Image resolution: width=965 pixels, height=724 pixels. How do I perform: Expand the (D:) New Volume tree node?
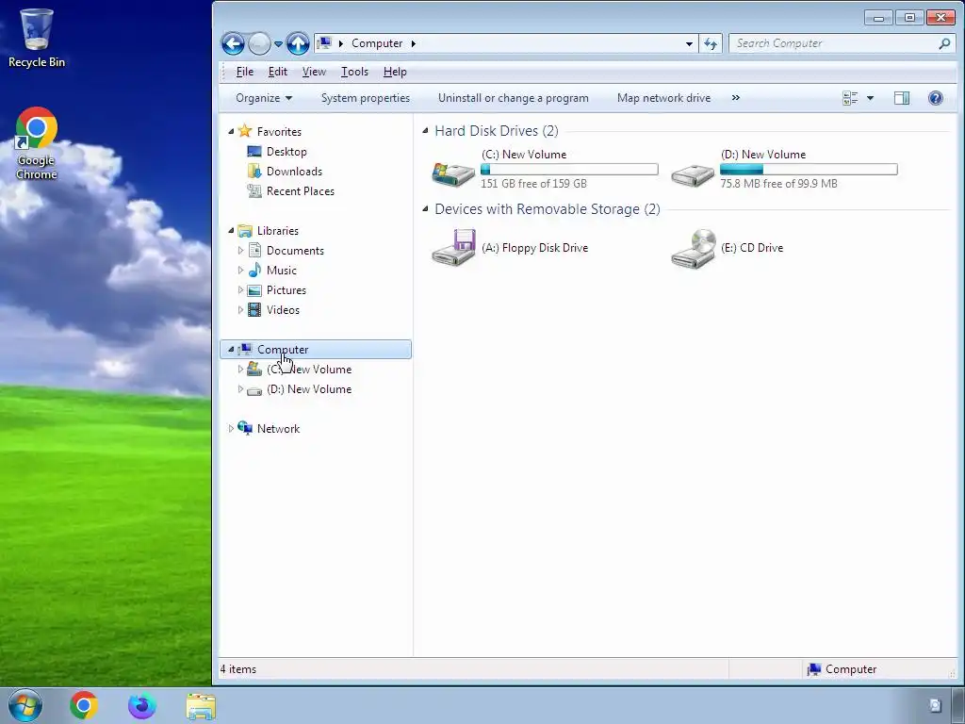click(x=240, y=388)
